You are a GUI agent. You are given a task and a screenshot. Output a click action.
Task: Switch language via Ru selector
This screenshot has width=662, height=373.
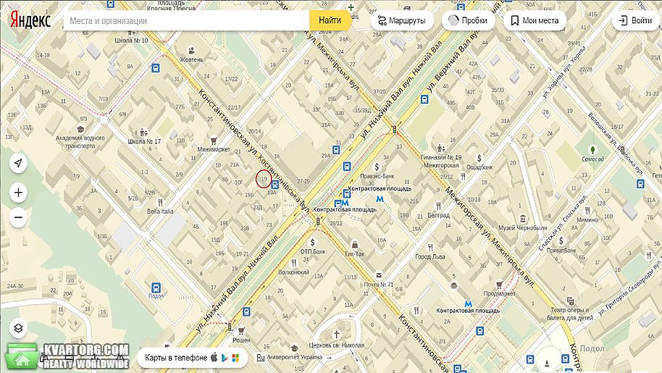pos(261,358)
